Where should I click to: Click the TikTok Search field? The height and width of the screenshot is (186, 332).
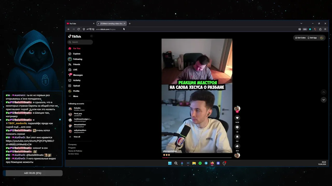pyautogui.click(x=80, y=42)
